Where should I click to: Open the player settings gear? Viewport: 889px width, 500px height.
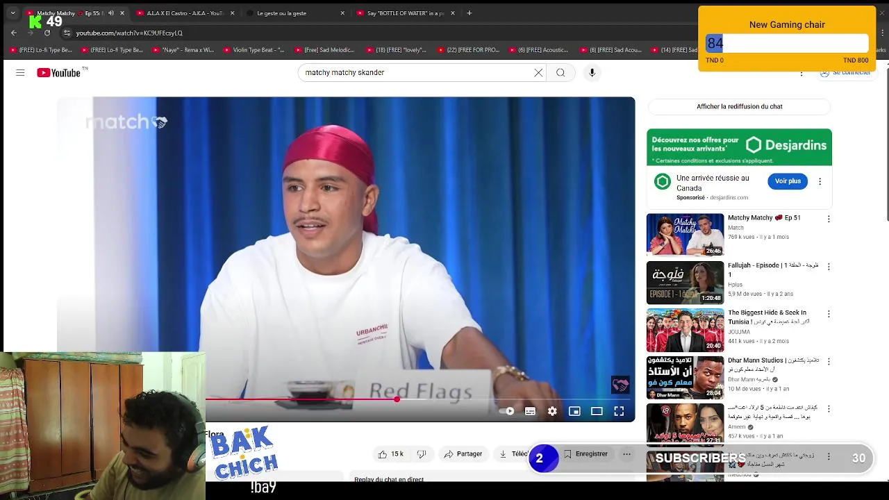point(552,411)
